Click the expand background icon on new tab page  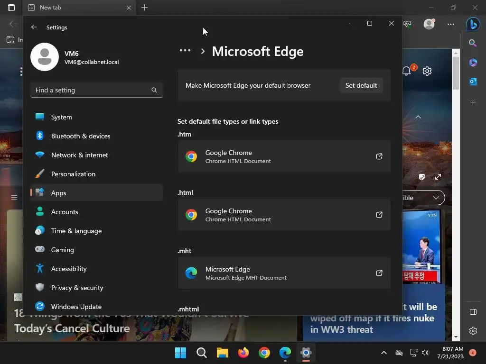438,177
